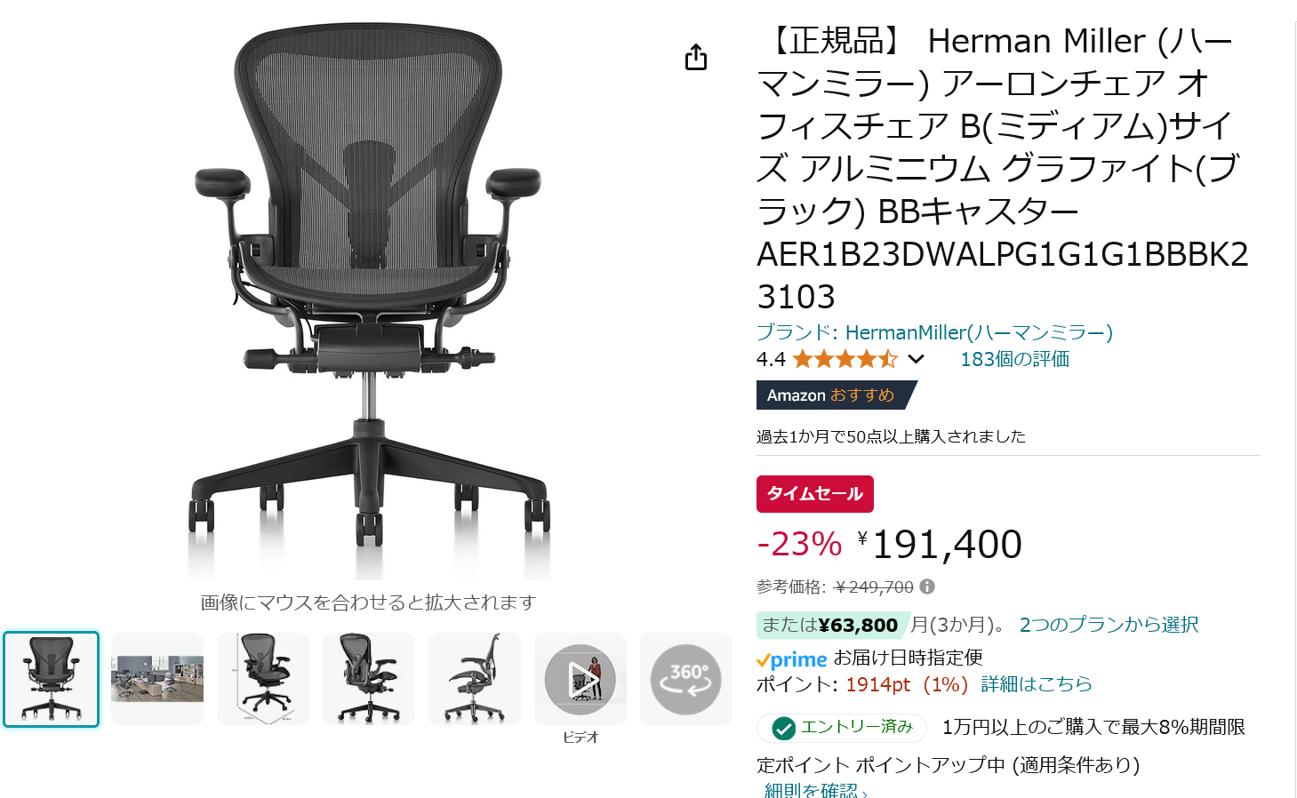Select the office room scene thumbnail
The height and width of the screenshot is (798, 1297).
[157, 680]
